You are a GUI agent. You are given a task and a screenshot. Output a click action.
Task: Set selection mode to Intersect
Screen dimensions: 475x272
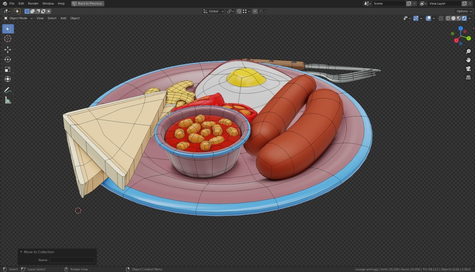(x=49, y=11)
